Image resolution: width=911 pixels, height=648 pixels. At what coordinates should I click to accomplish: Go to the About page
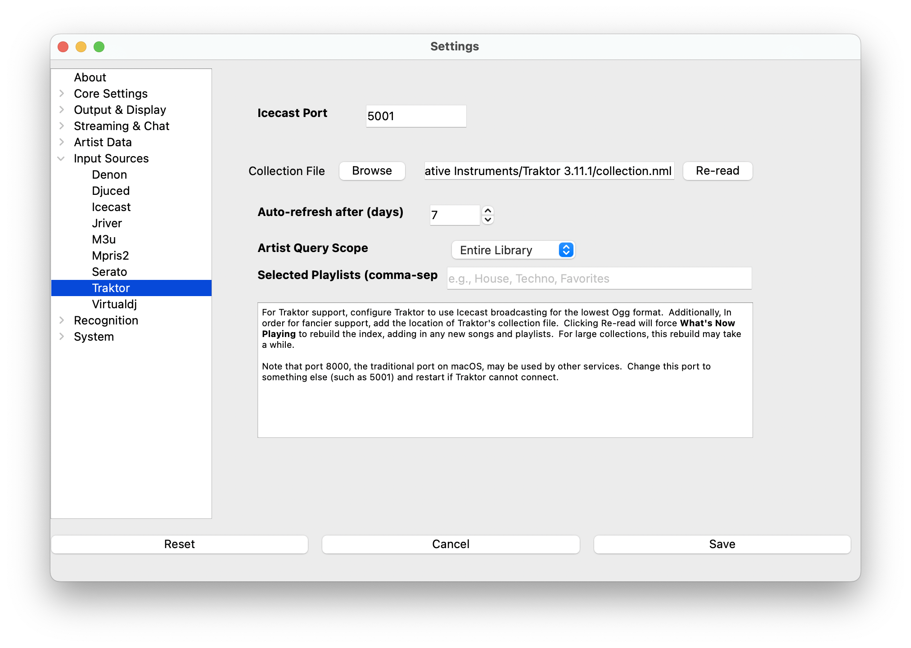[x=90, y=77]
